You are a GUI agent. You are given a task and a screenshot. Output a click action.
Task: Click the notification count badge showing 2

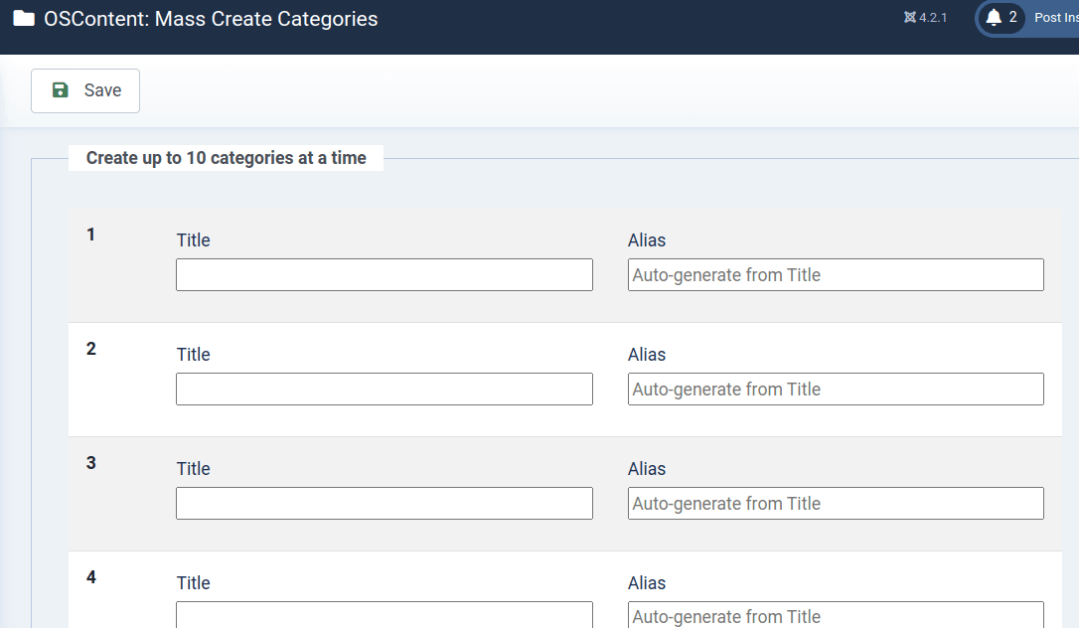pyautogui.click(x=1012, y=17)
